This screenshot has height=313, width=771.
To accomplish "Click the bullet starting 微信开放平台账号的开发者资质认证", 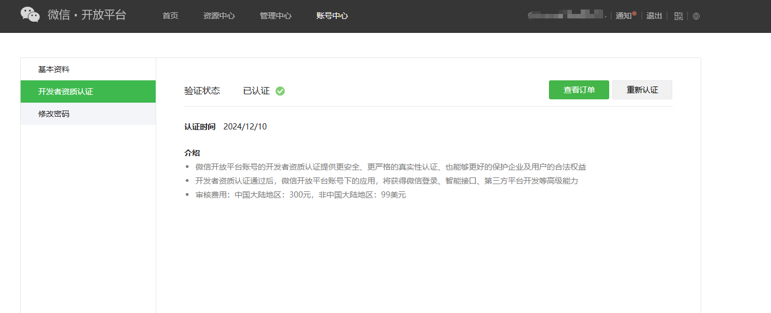I will click(391, 167).
